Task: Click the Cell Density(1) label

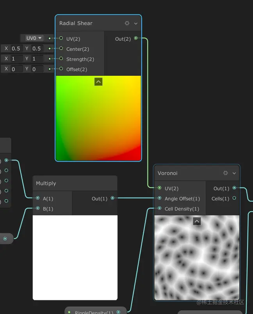Action: coord(182,209)
